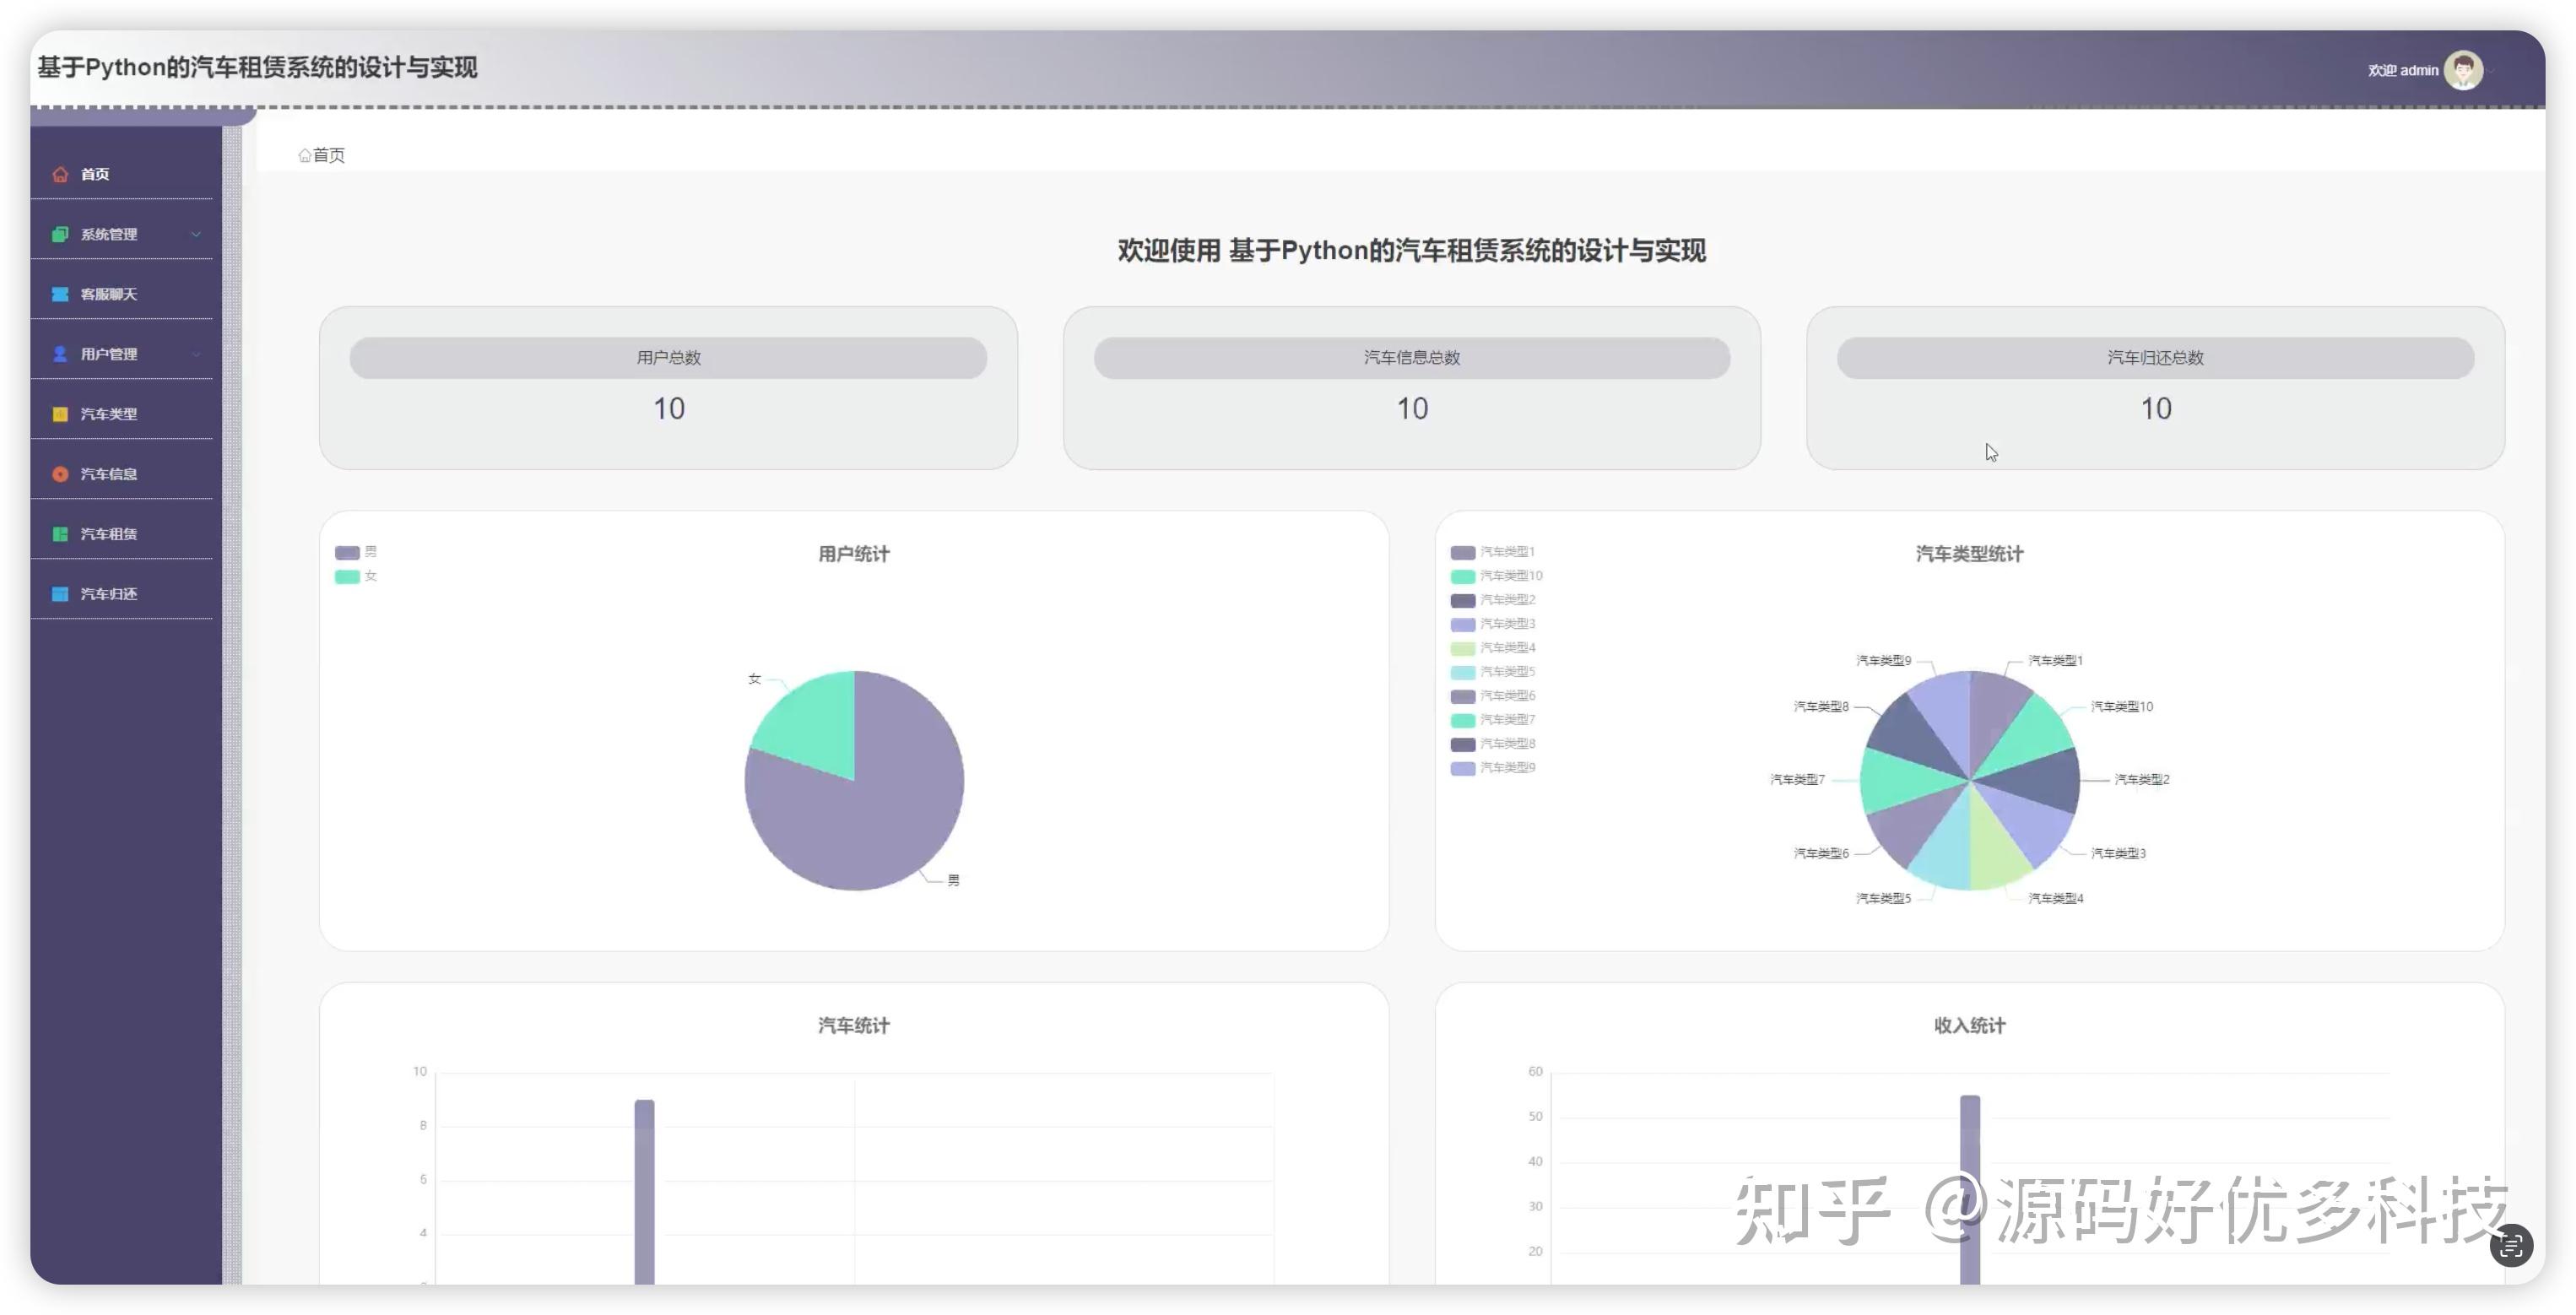This screenshot has width=2576, height=1315.
Task: Click the 欢迎 admin text
Action: [2403, 69]
